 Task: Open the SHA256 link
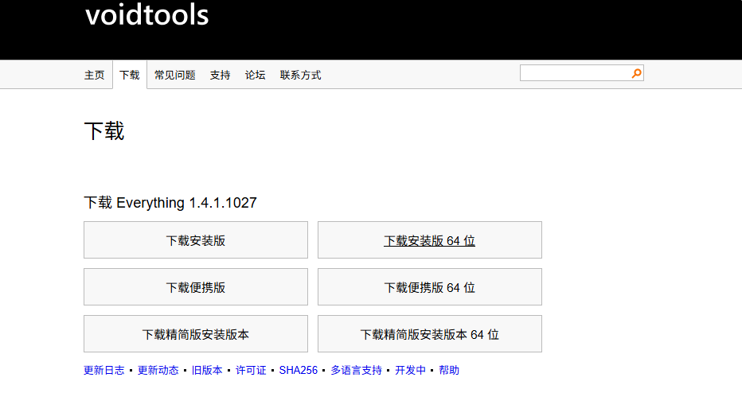click(x=298, y=370)
